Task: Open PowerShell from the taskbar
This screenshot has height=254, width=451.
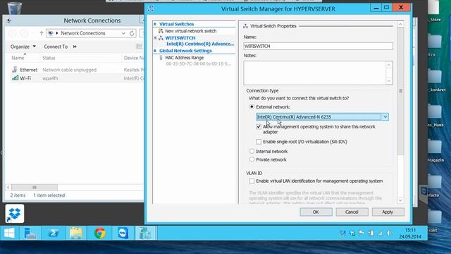Action: [54, 233]
